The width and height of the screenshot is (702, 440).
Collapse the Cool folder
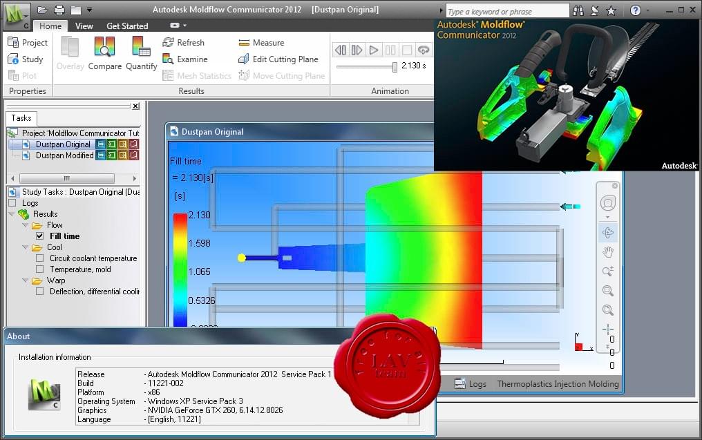25,247
